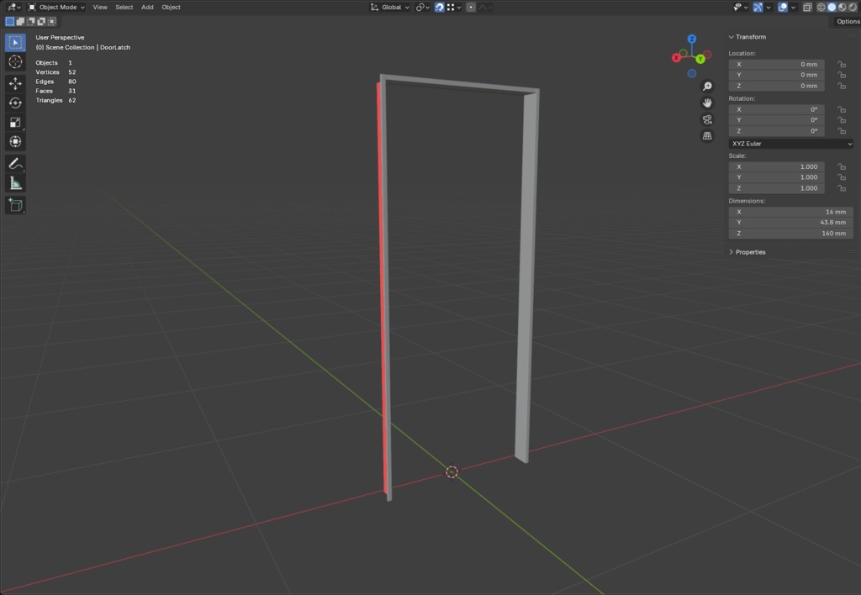Toggle viewport overlays visibility
This screenshot has width=861, height=595.
pyautogui.click(x=783, y=7)
